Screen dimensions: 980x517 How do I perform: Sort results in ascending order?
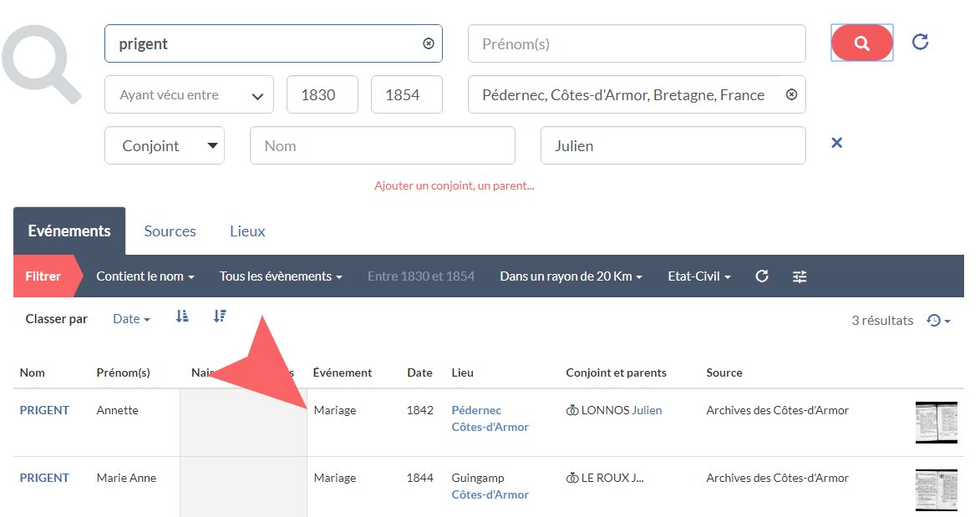click(x=182, y=317)
